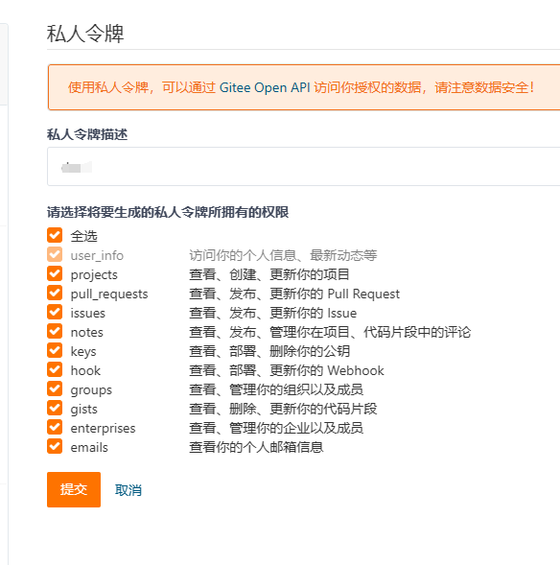Screen dimensions: 560x565
Task: Toggle the issues permission checkbox
Action: coord(55,312)
